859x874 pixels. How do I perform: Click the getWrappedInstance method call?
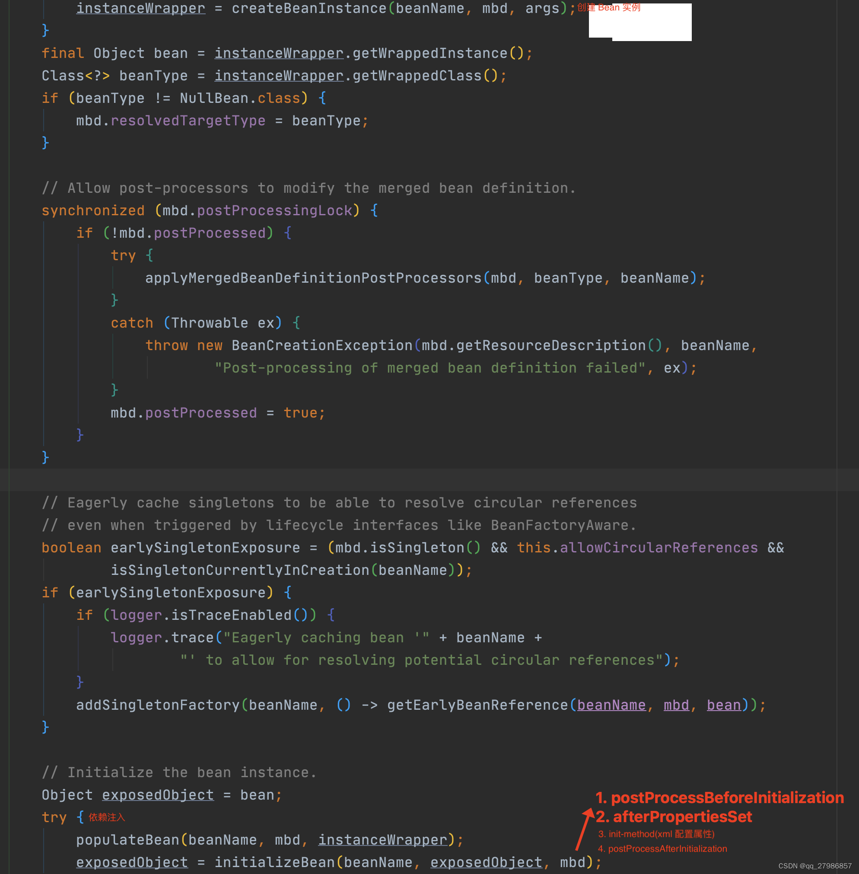[430, 53]
